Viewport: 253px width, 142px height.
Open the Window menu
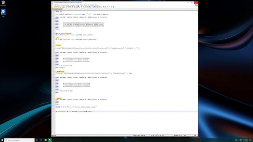click(x=96, y=5)
